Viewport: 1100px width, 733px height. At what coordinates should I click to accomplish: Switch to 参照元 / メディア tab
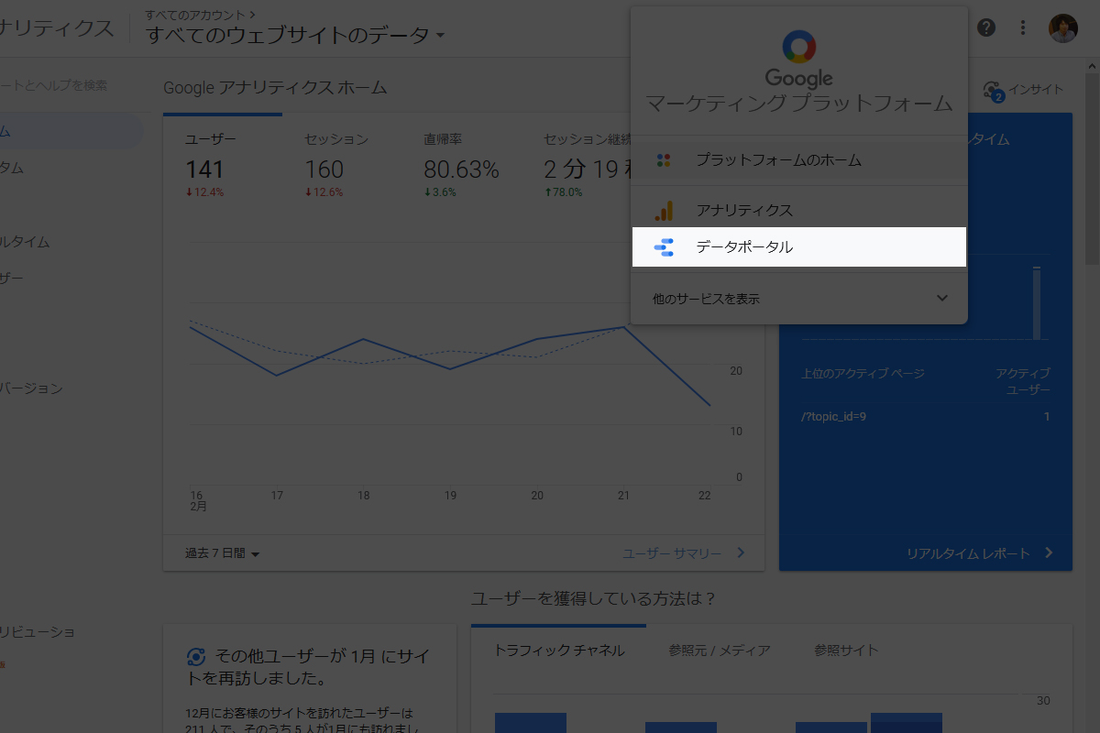click(720, 651)
